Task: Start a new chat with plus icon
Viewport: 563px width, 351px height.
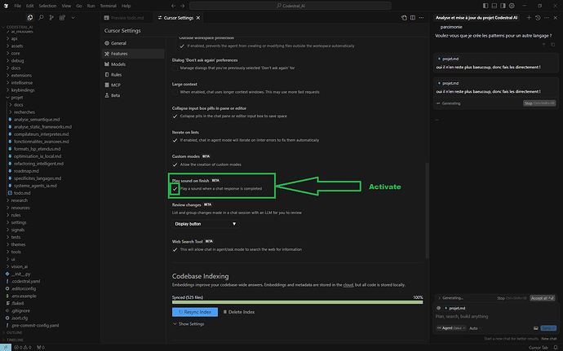Action: coord(529,18)
